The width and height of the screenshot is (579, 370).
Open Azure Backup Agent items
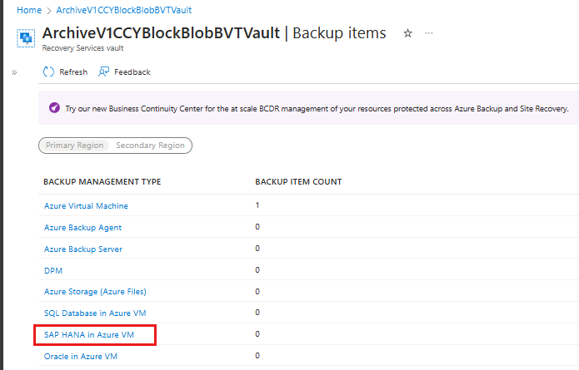pyautogui.click(x=82, y=227)
